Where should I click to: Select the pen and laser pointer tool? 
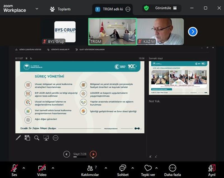(18, 138)
